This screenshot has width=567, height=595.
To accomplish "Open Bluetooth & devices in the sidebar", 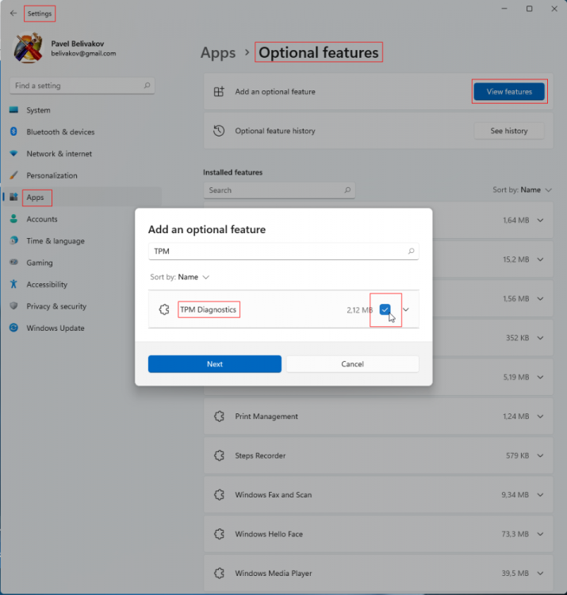I will [x=82, y=132].
